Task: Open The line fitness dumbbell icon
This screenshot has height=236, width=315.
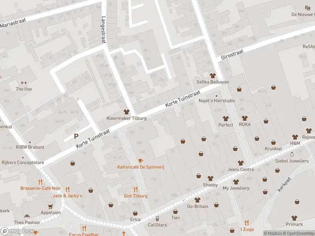Action: pos(23,83)
